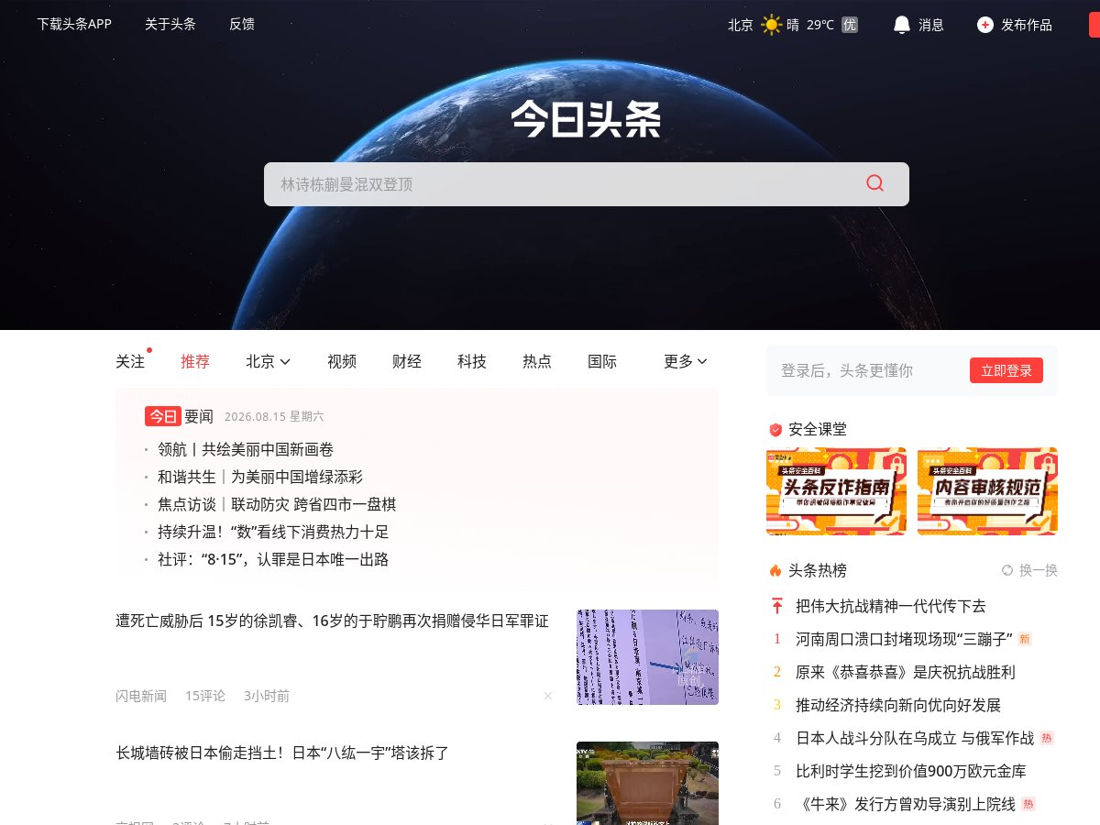
Task: Open 关于头条 link
Action: point(170,24)
